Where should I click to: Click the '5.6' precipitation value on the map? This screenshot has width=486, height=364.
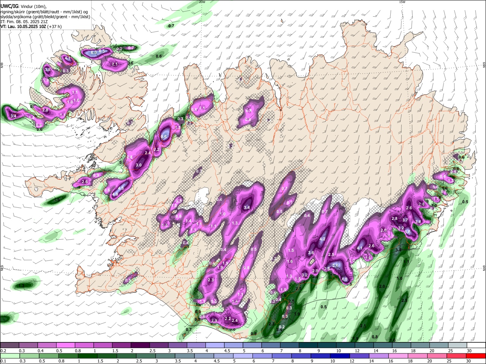click(164, 136)
